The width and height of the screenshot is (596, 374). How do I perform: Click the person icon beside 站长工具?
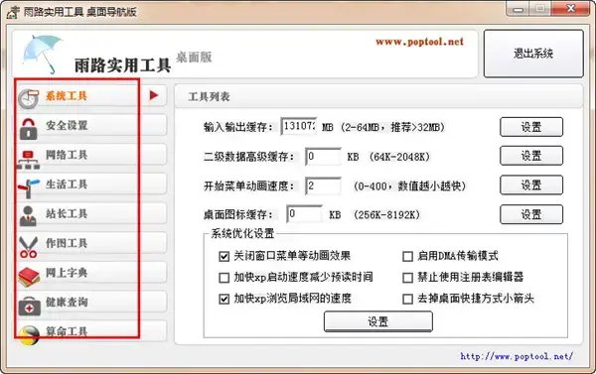tap(28, 216)
